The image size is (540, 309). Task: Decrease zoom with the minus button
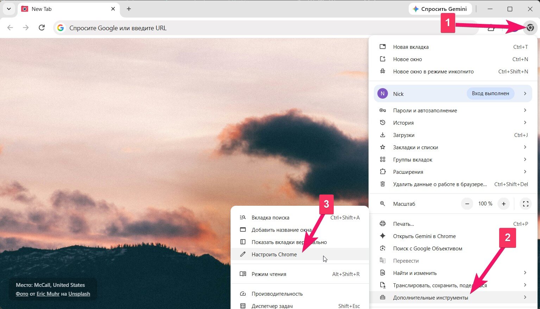[467, 204]
